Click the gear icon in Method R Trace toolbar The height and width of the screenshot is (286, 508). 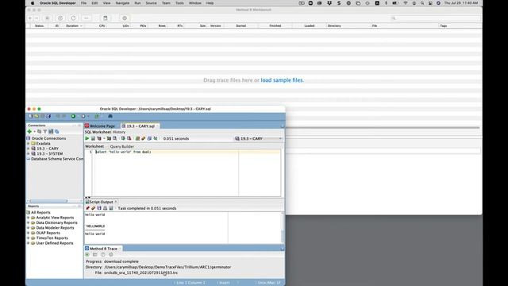[111, 255]
